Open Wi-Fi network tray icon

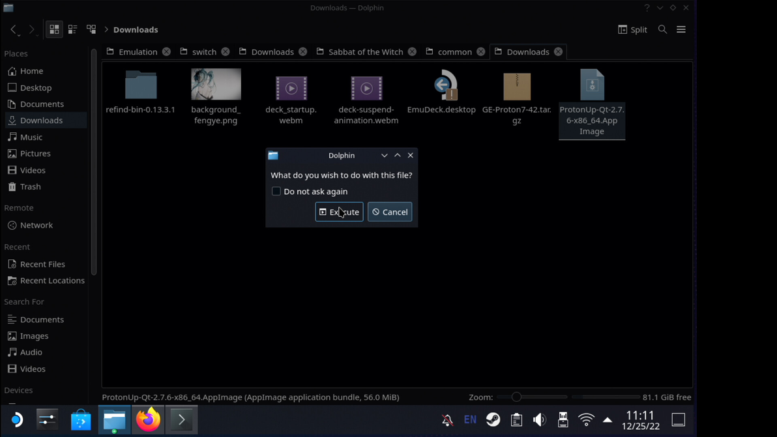click(586, 420)
